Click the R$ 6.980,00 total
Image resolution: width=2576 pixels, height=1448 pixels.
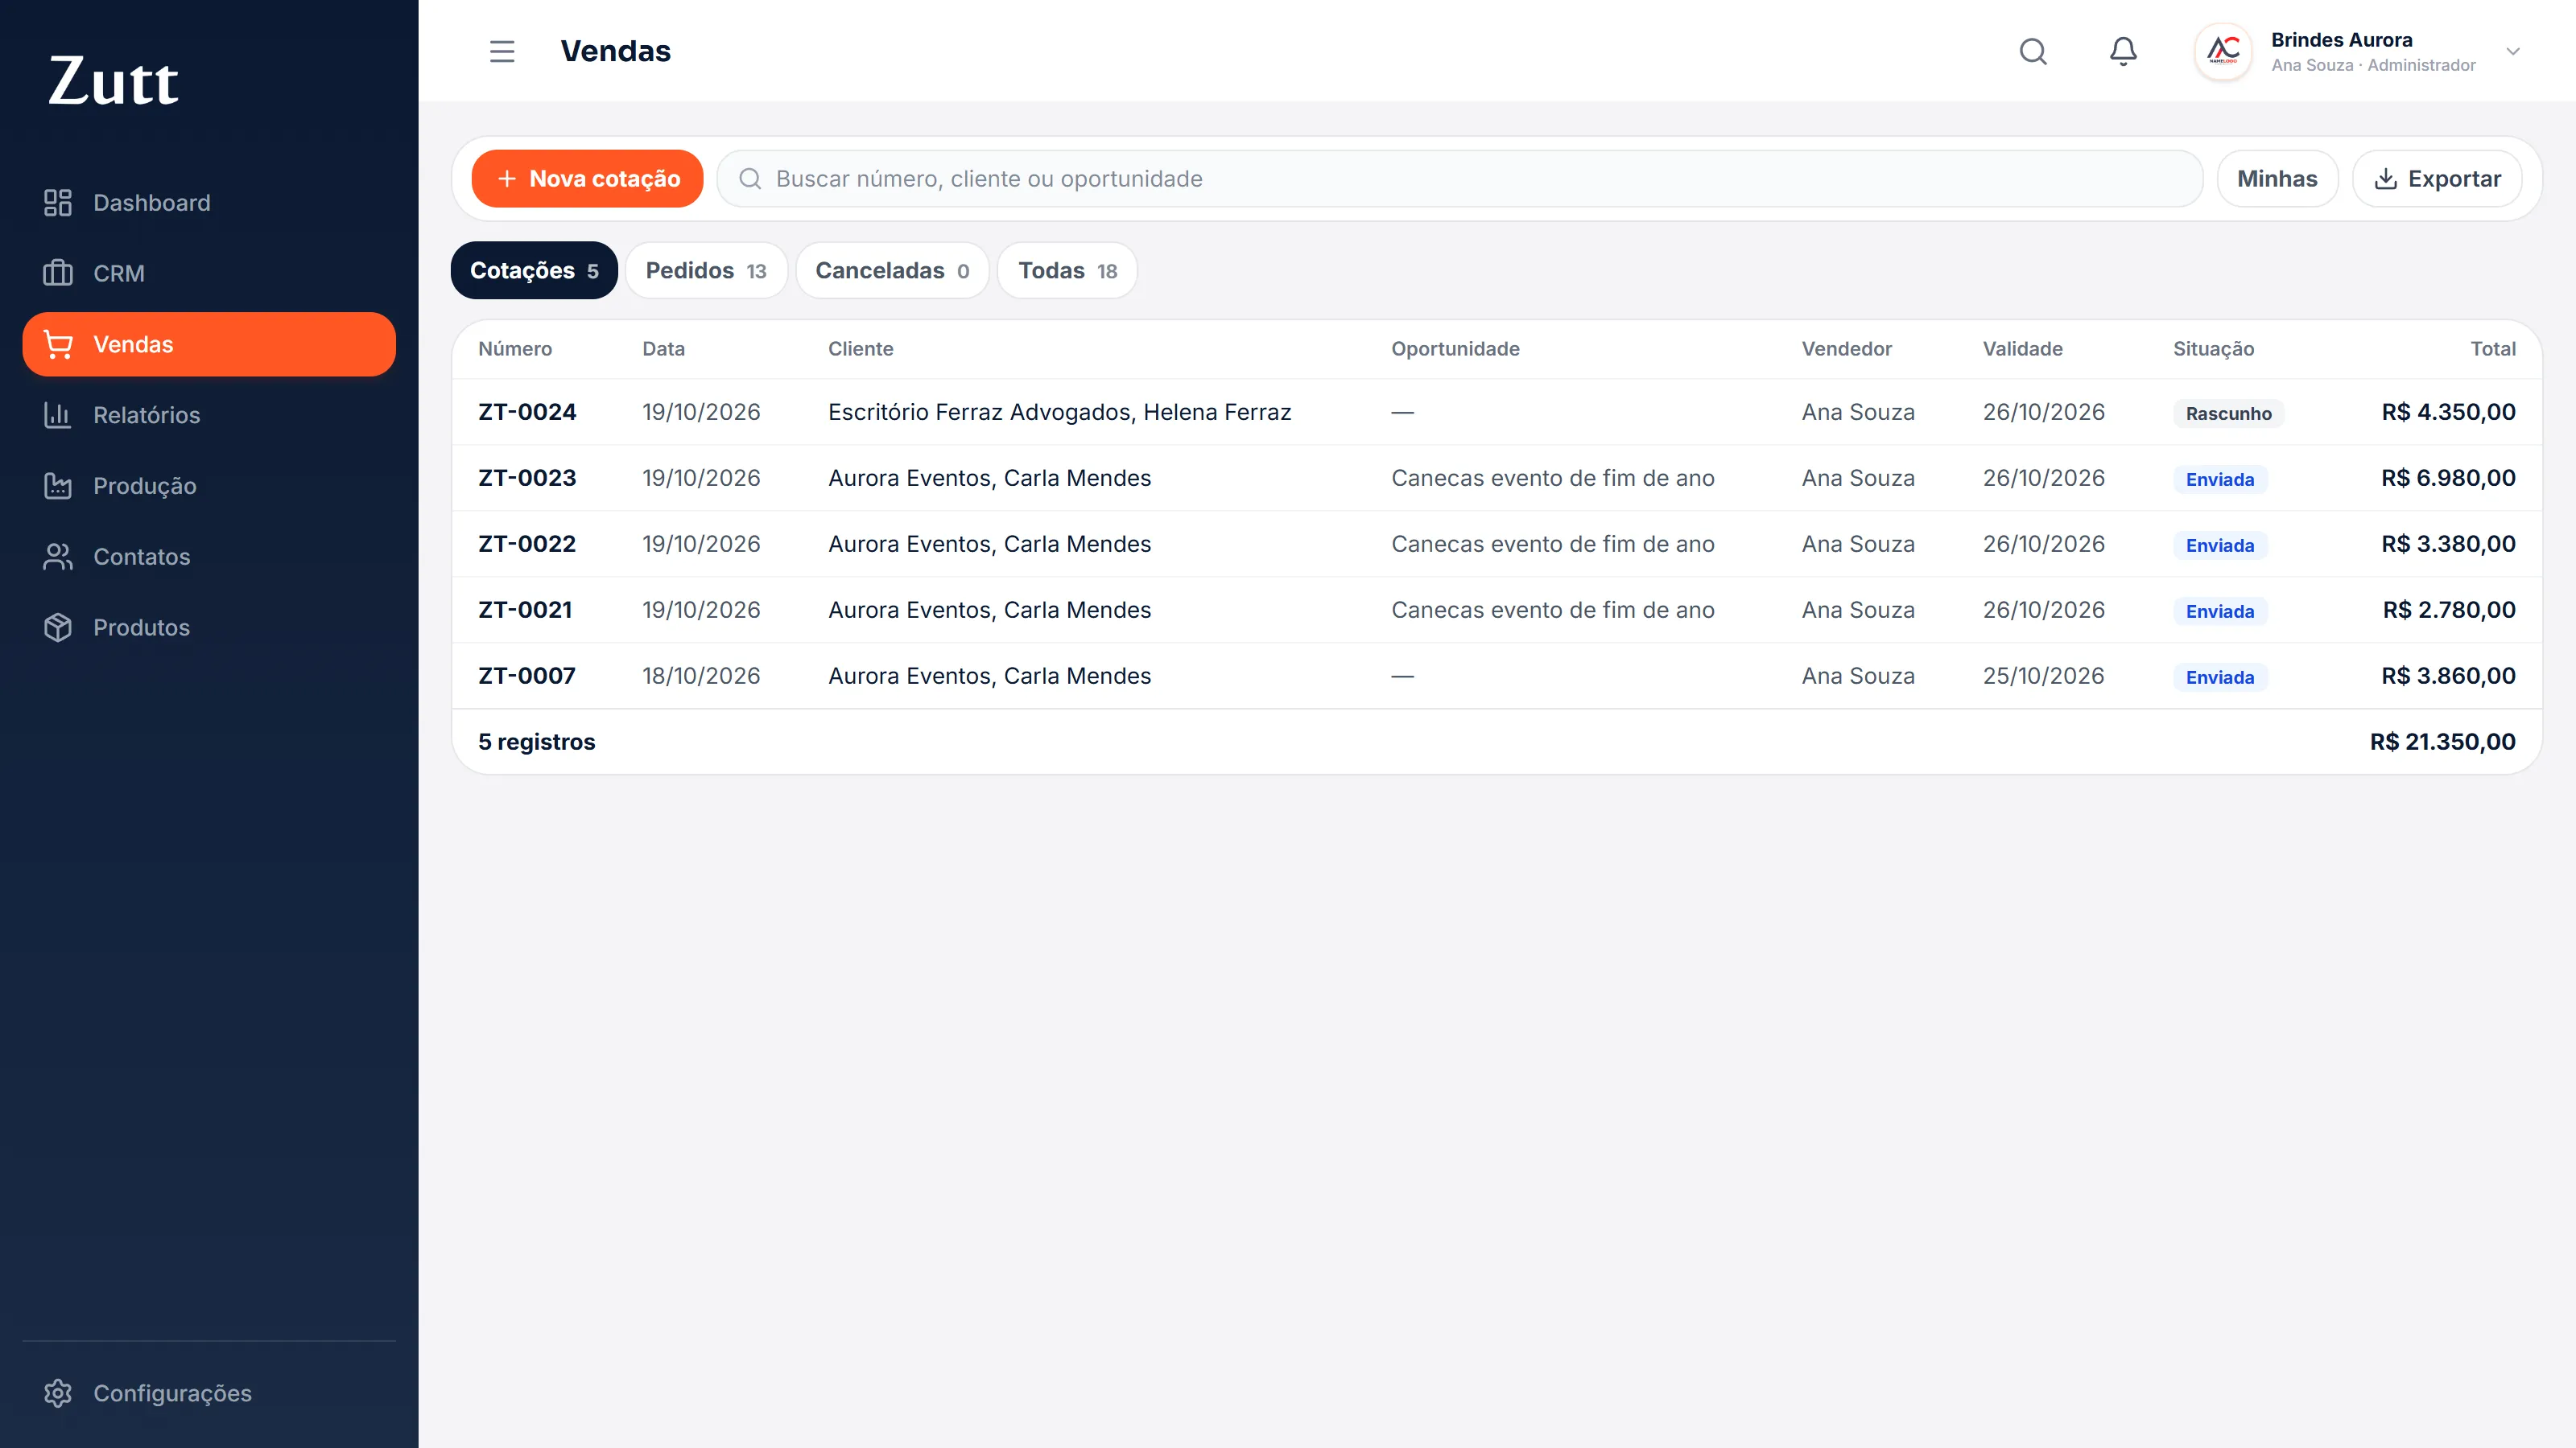point(2448,478)
